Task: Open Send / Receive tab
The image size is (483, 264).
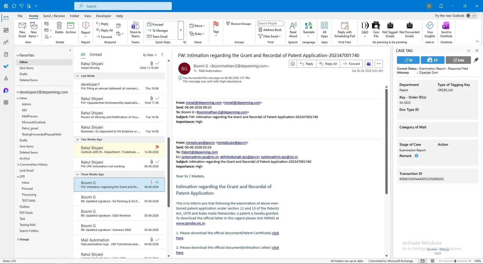Action: click(54, 16)
